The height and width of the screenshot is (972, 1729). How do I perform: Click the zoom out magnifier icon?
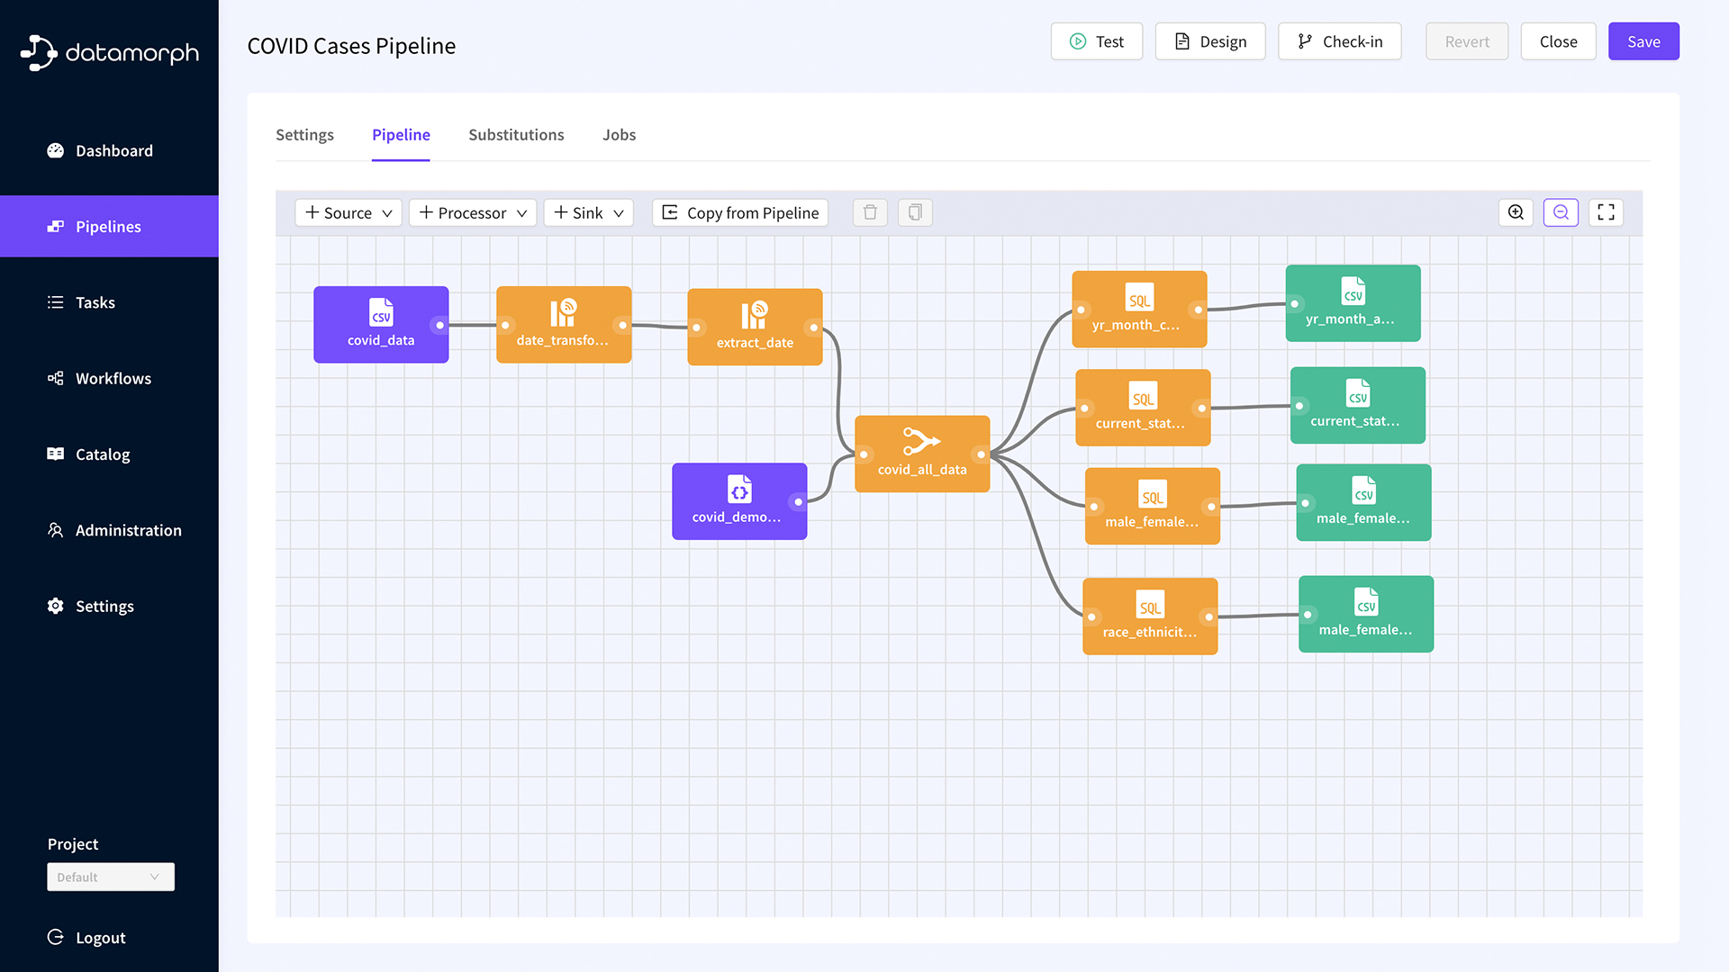tap(1561, 212)
